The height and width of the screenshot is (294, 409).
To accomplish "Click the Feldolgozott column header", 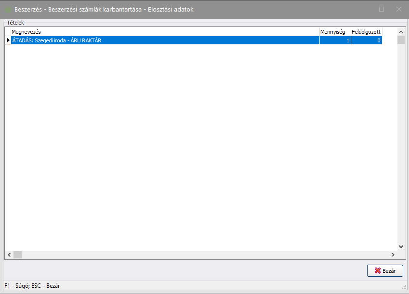I will [366, 32].
